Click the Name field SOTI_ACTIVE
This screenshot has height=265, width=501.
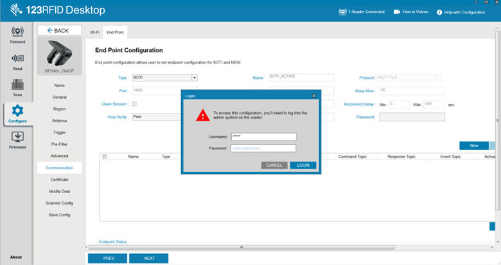pyautogui.click(x=301, y=77)
